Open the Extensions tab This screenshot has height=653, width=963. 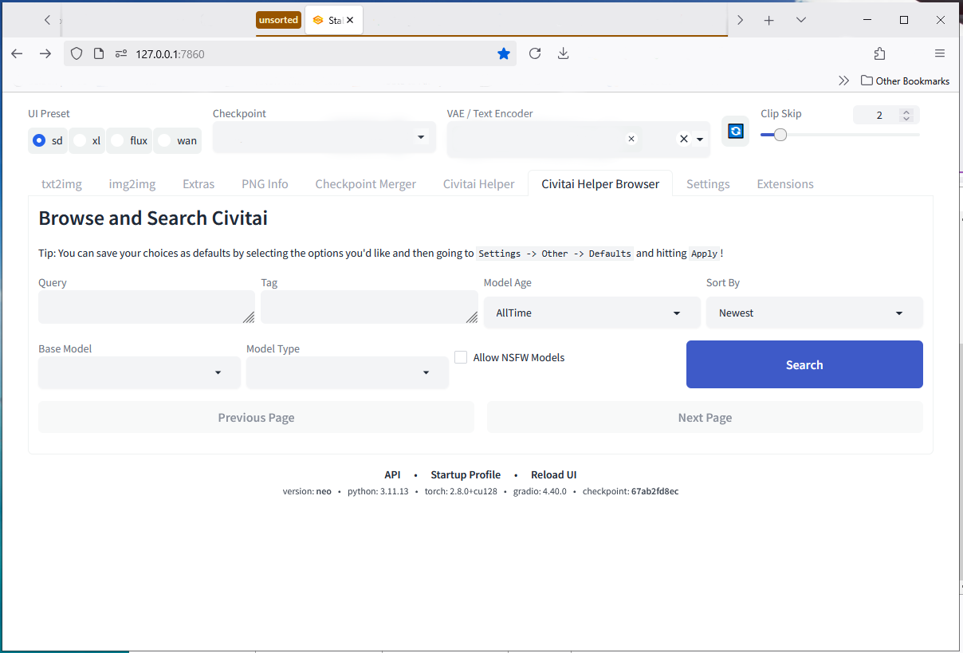coord(785,184)
